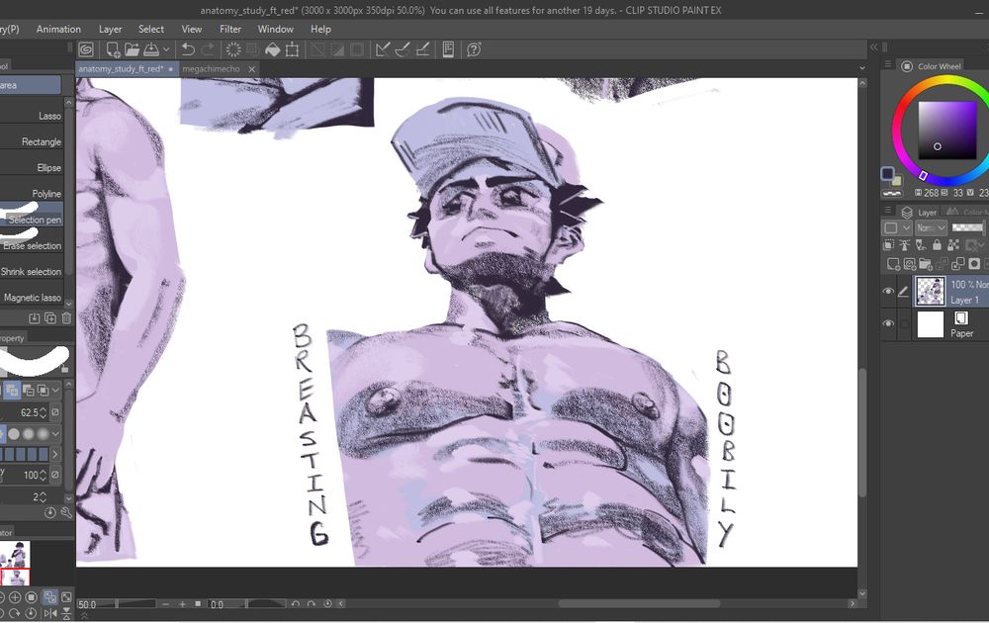Hide the Paper layer eye icon

point(888,323)
